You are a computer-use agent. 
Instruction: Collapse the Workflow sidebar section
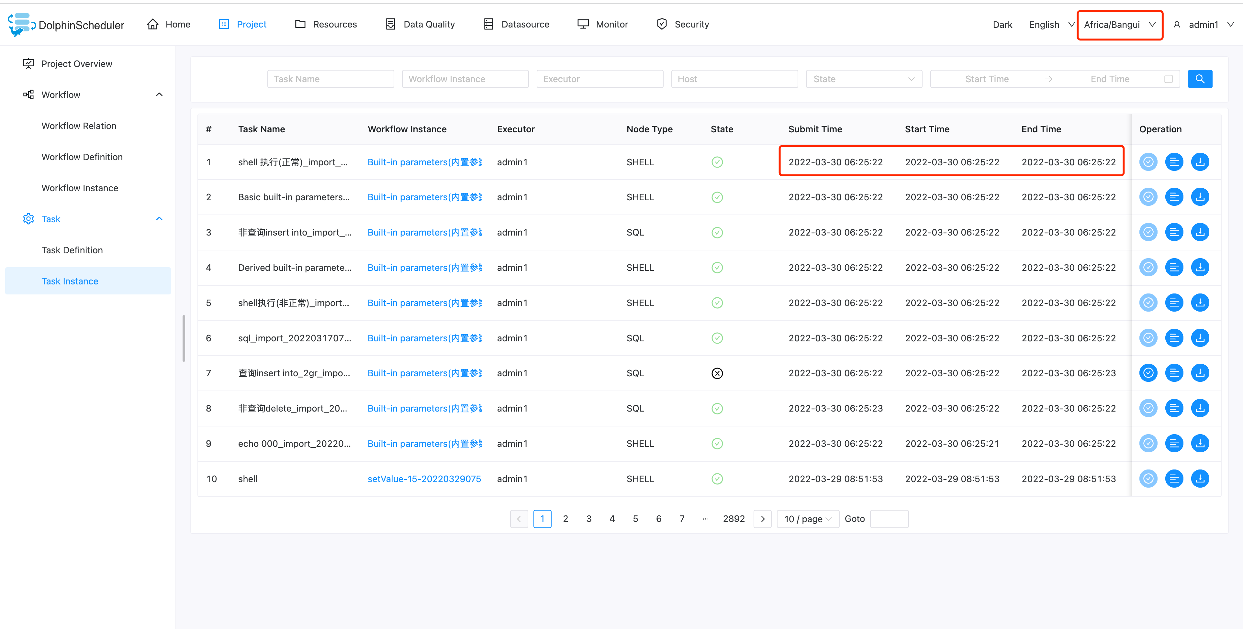coord(159,94)
